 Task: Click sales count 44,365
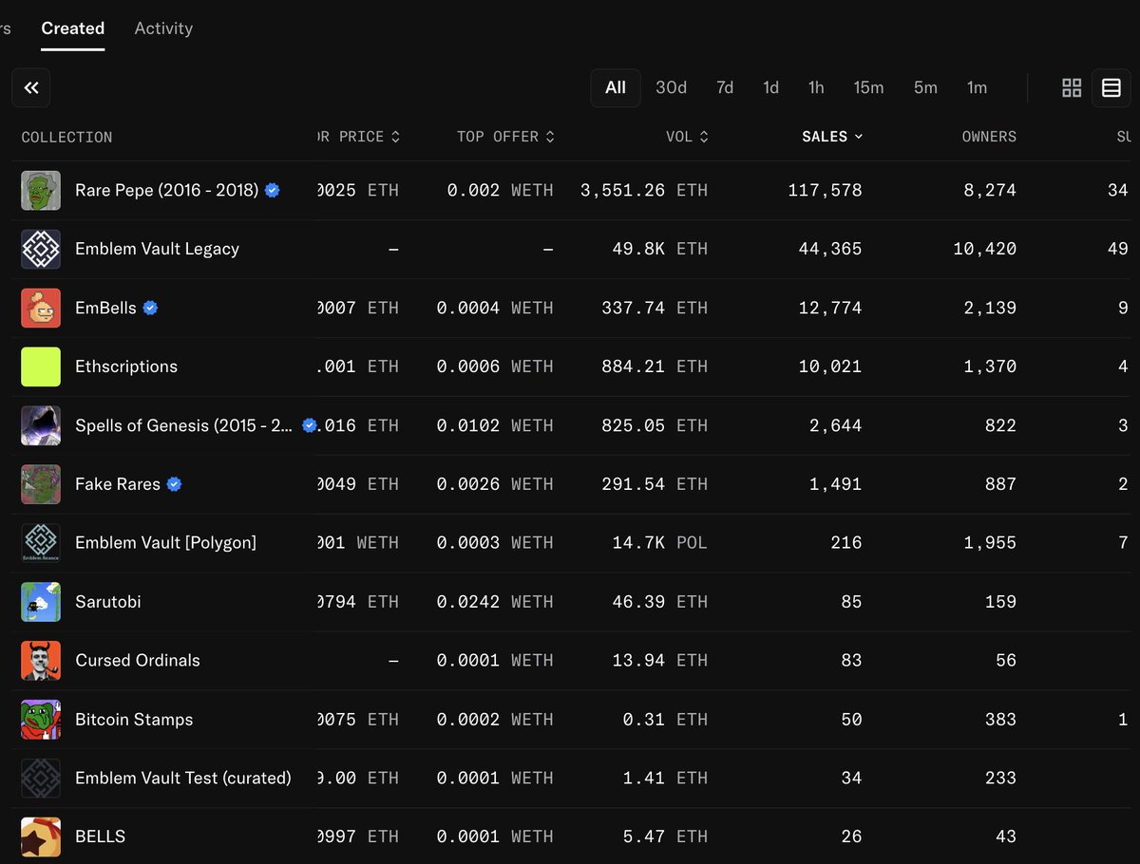(830, 249)
